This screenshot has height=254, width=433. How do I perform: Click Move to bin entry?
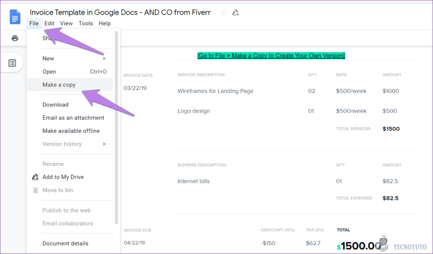click(70, 190)
